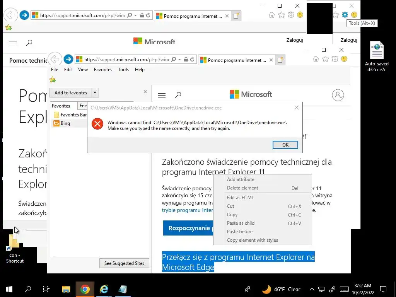Click Zaloguj in the rear IE window
This screenshot has width=396, height=297.
[x=295, y=40]
